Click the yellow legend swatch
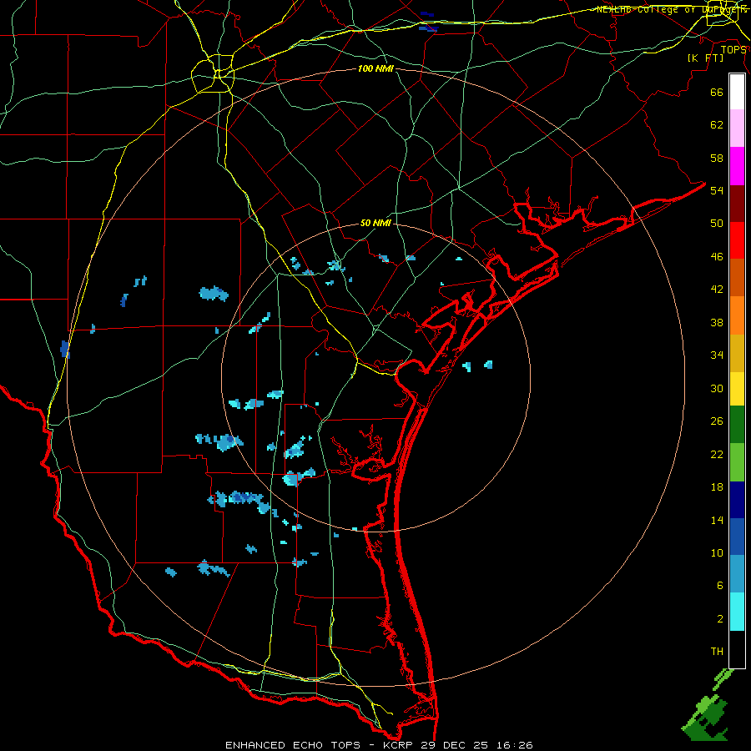The width and height of the screenshot is (751, 751). coord(737,389)
